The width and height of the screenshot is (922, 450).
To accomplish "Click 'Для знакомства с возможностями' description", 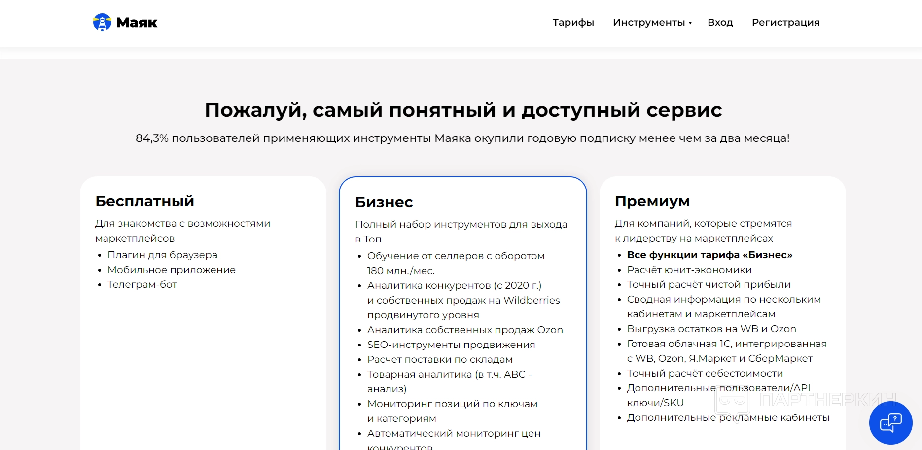I will (182, 231).
